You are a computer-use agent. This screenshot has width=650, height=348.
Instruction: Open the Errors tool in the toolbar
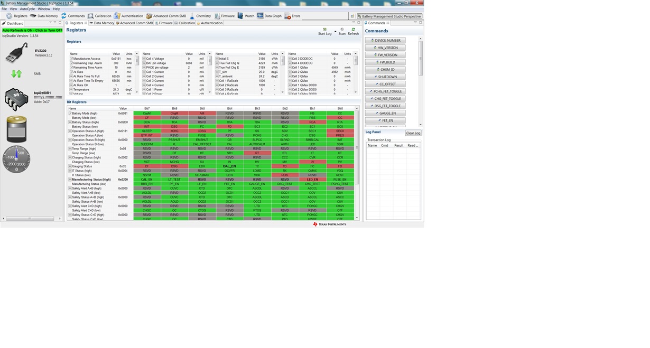tap(292, 16)
